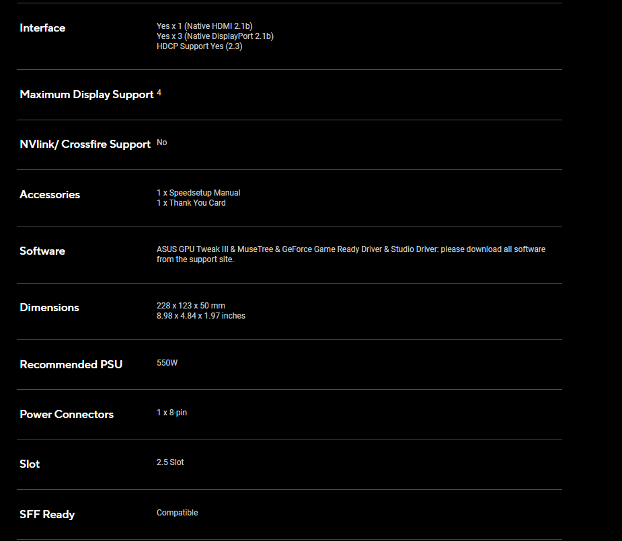Click the Accessories row heading
Screen dimensions: 622x541
click(x=50, y=195)
